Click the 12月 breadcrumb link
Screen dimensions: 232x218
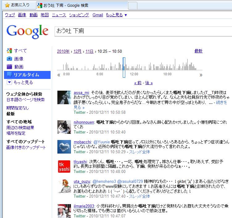tap(77, 51)
